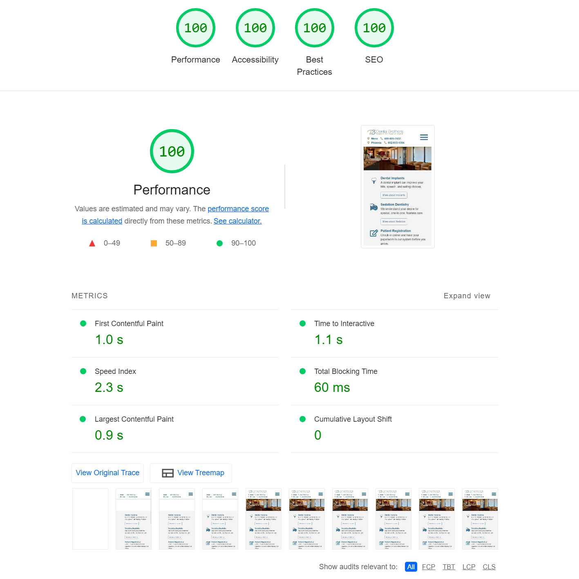Click the SEO score gauge
The height and width of the screenshot is (579, 579).
(374, 28)
